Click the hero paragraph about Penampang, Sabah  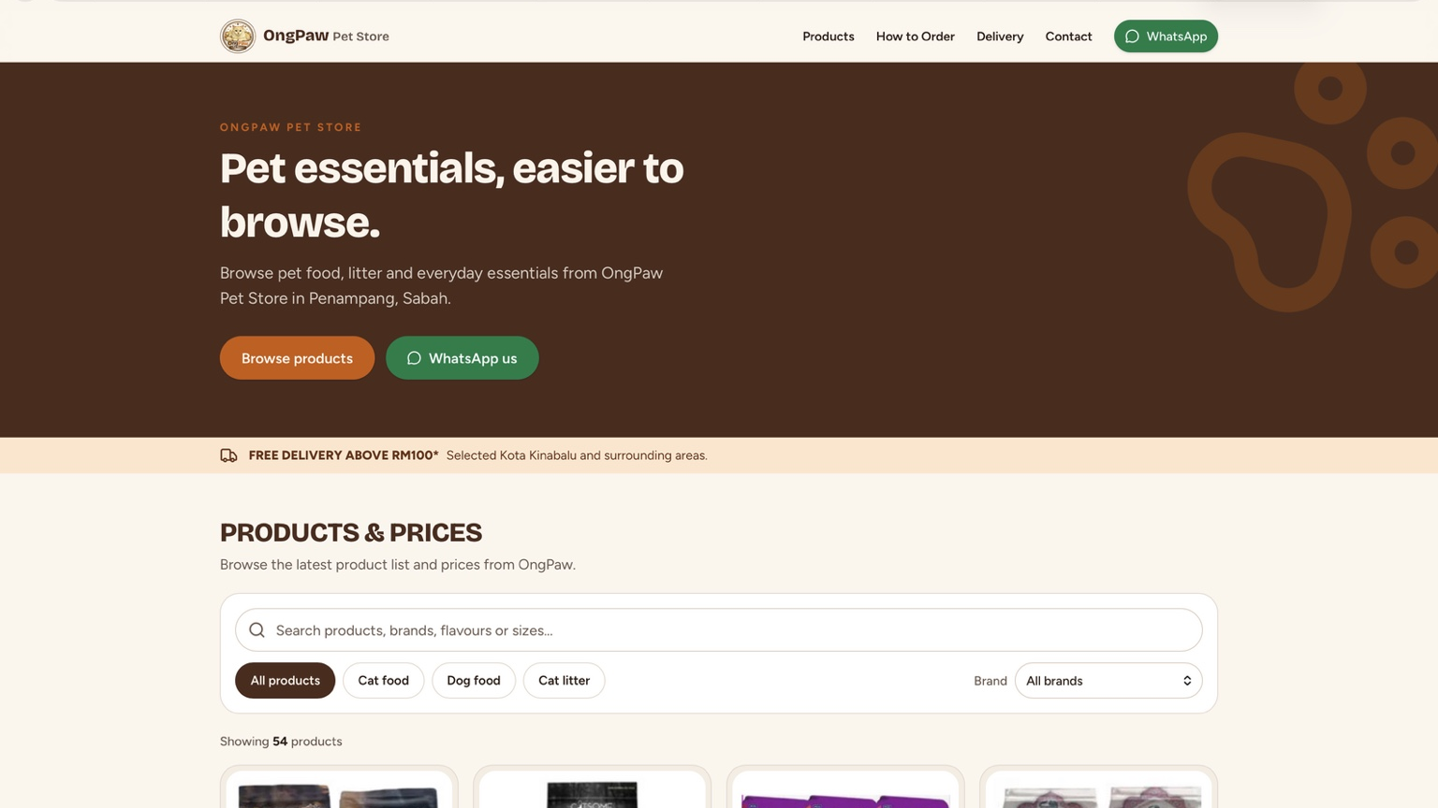(442, 285)
